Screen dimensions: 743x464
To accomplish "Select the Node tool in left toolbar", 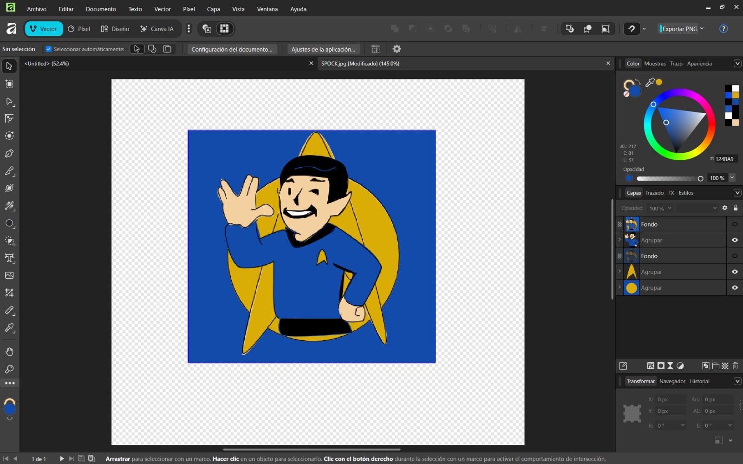I will [9, 101].
